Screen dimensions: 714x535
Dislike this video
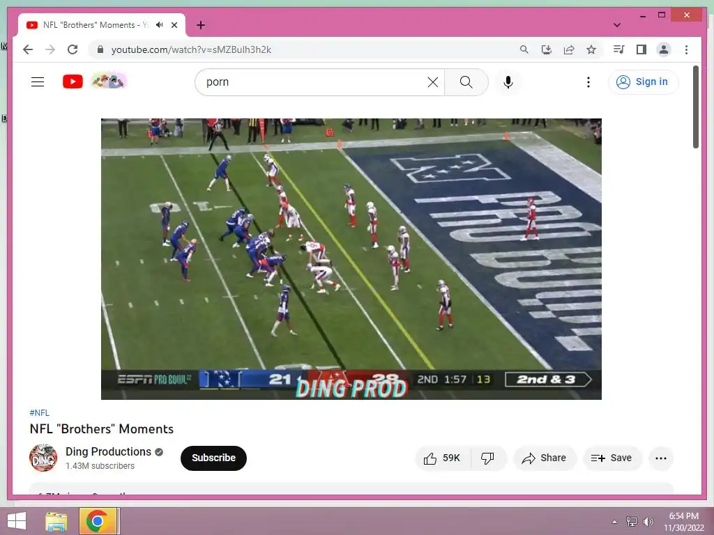pos(487,458)
